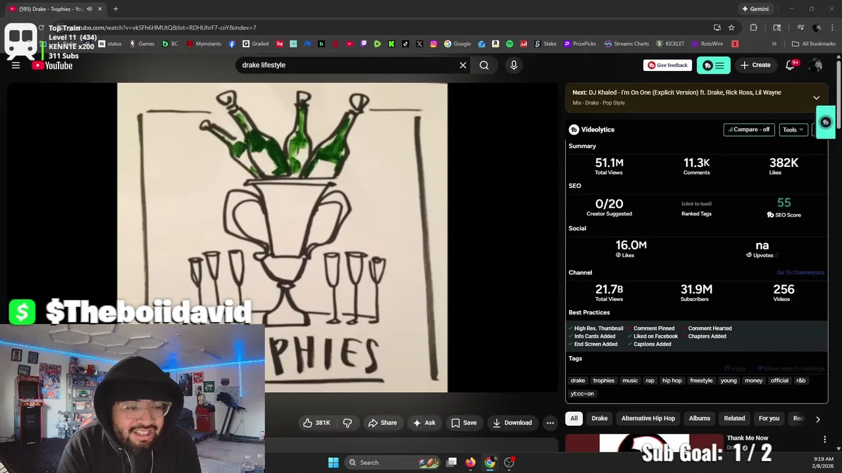Image resolution: width=842 pixels, height=473 pixels.
Task: Open the TubeBuddy menu icon in header
Action: pyautogui.click(x=714, y=65)
